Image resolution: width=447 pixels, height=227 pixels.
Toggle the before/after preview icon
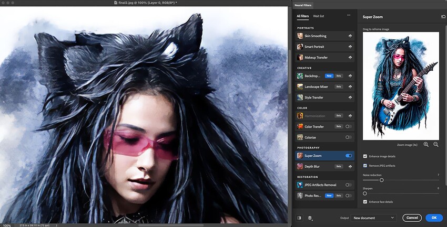point(299,218)
